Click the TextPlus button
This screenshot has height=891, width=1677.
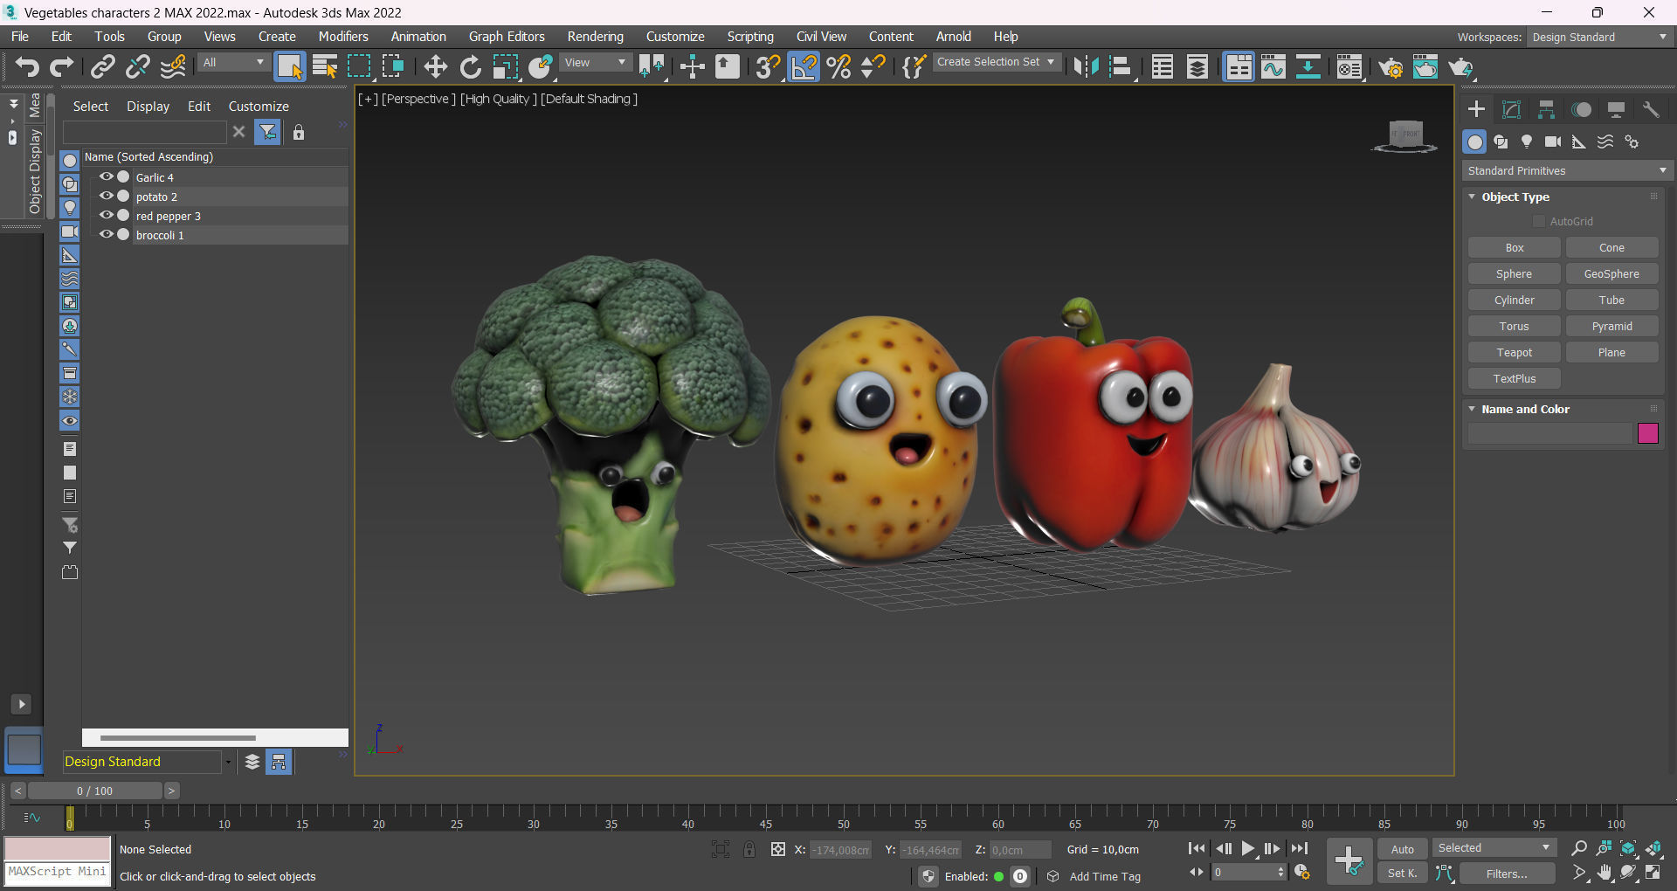coord(1515,378)
